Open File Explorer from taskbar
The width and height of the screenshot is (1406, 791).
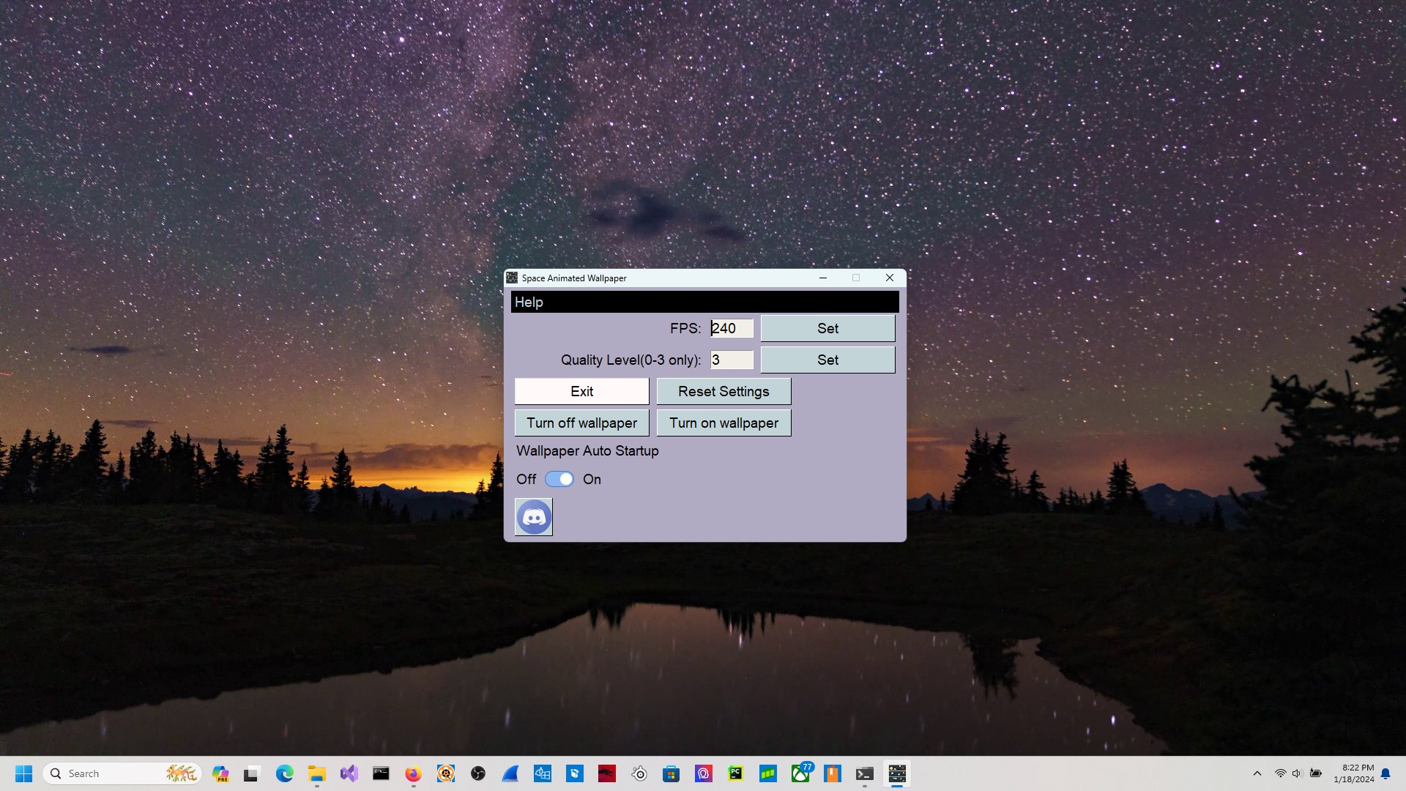point(316,773)
